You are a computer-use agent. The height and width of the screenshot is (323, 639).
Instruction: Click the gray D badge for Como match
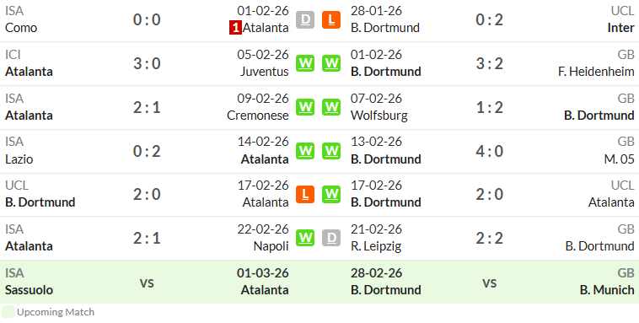click(305, 19)
